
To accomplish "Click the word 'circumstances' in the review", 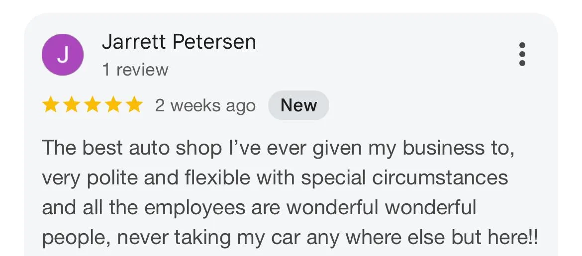I will pos(440,178).
